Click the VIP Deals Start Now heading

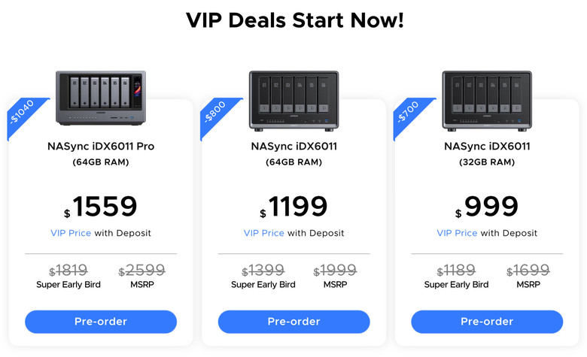pyautogui.click(x=293, y=20)
